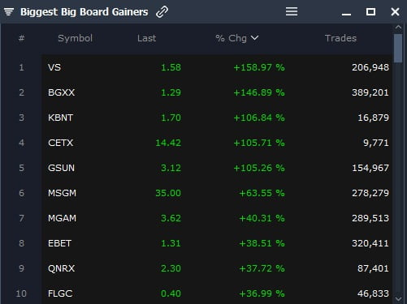
Task: Toggle sort arrow on % Chg column
Action: click(x=254, y=38)
